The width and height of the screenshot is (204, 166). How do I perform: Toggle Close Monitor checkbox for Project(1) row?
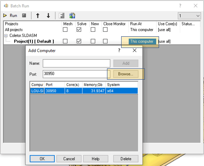point(105,41)
